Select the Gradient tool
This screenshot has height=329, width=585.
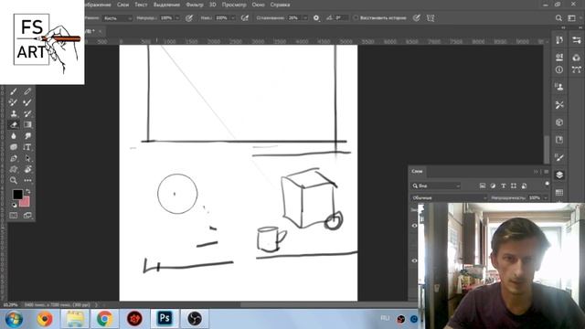[x=27, y=124]
